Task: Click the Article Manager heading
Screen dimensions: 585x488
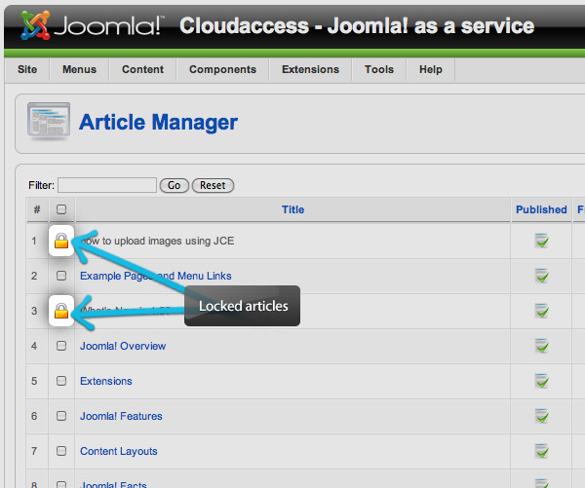Action: click(158, 123)
